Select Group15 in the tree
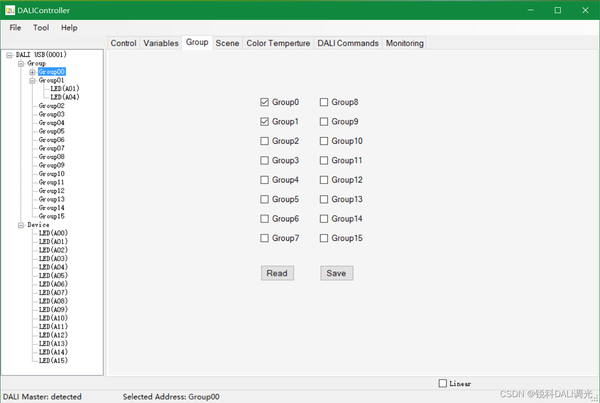600x403 pixels. [51, 217]
